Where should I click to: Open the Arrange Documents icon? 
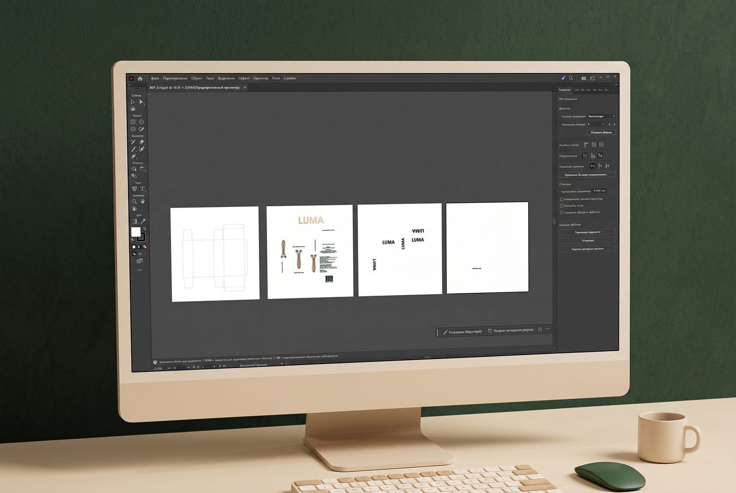[x=584, y=78]
